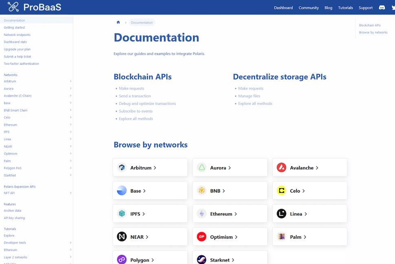Go to Tutorials in top navigation
Image resolution: width=395 pixels, height=264 pixels.
[x=345, y=8]
